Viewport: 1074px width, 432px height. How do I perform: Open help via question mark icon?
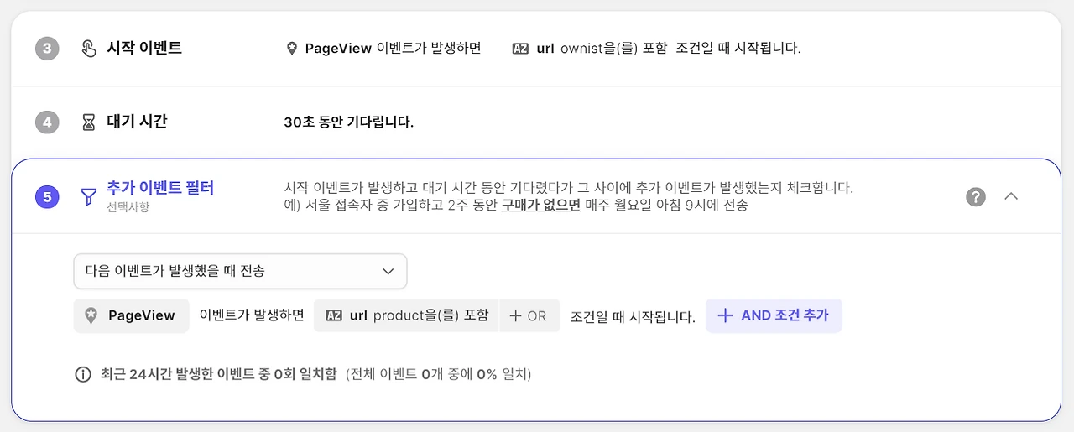pos(975,196)
